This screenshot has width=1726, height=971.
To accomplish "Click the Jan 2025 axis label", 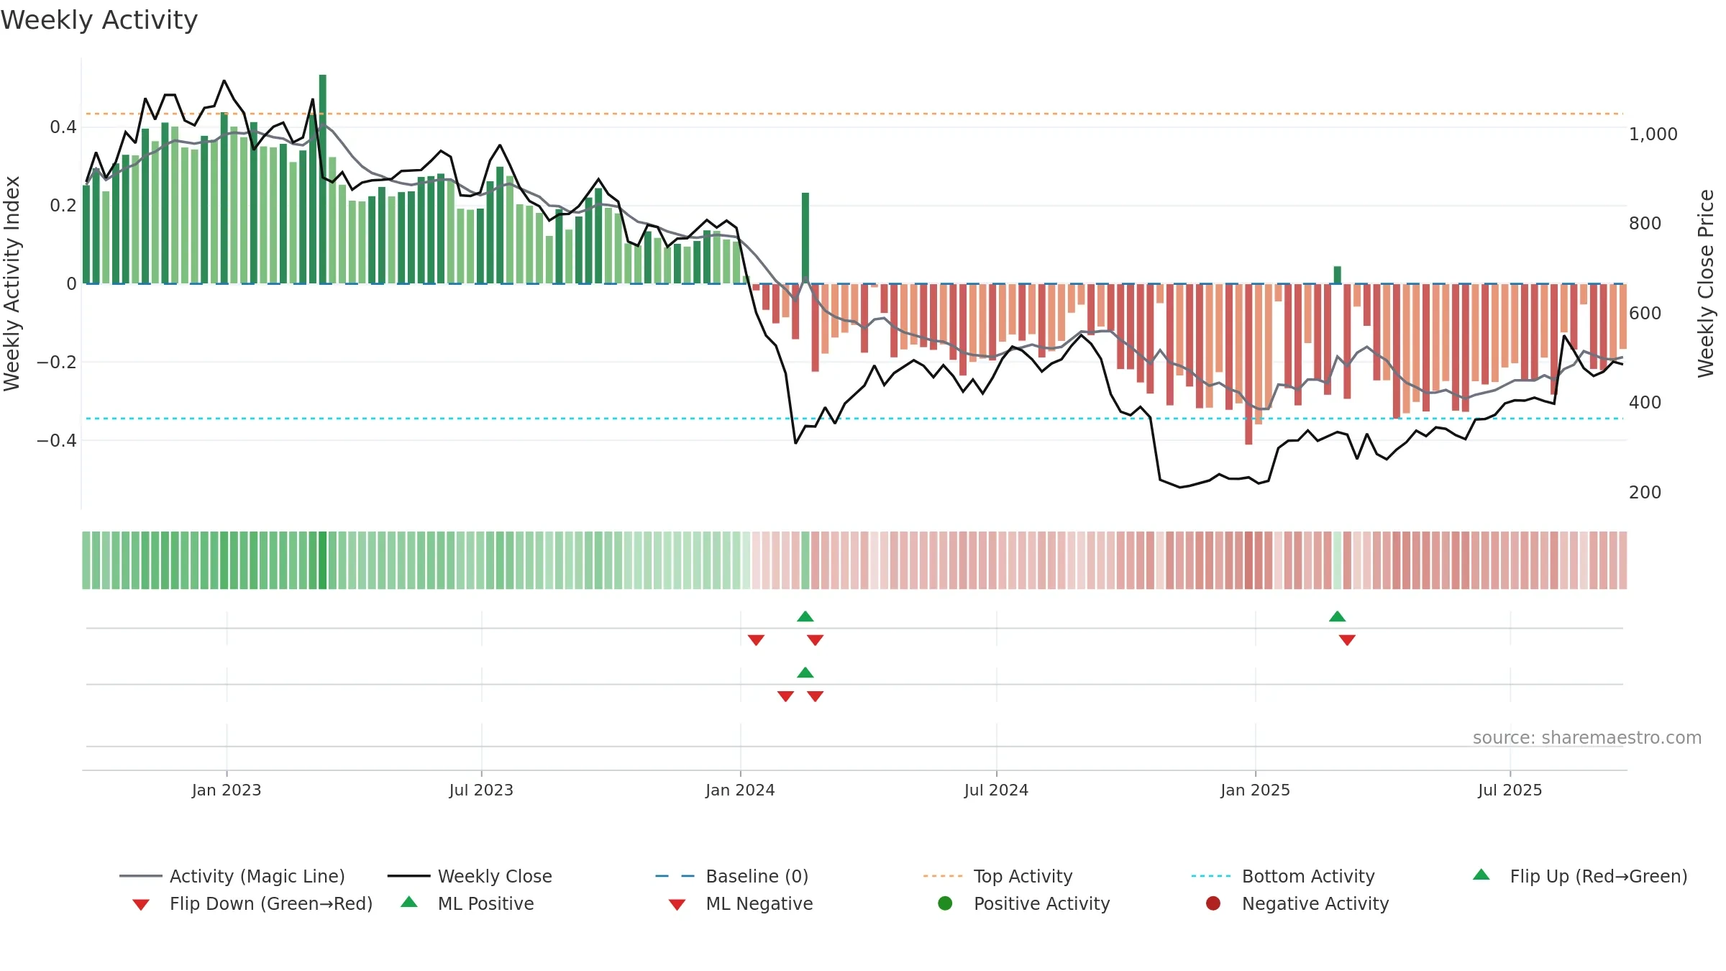I will (x=1255, y=790).
